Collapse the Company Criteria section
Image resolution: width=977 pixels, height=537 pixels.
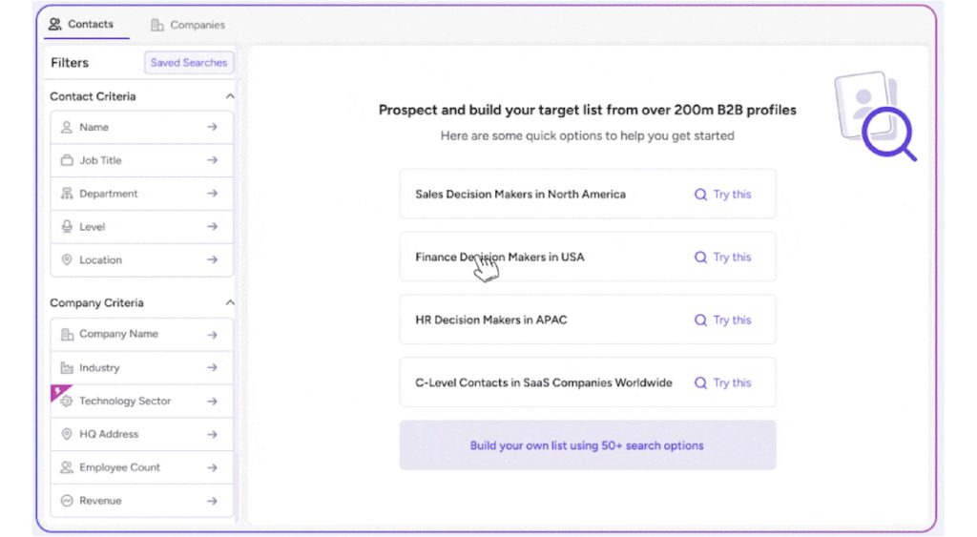coord(230,302)
